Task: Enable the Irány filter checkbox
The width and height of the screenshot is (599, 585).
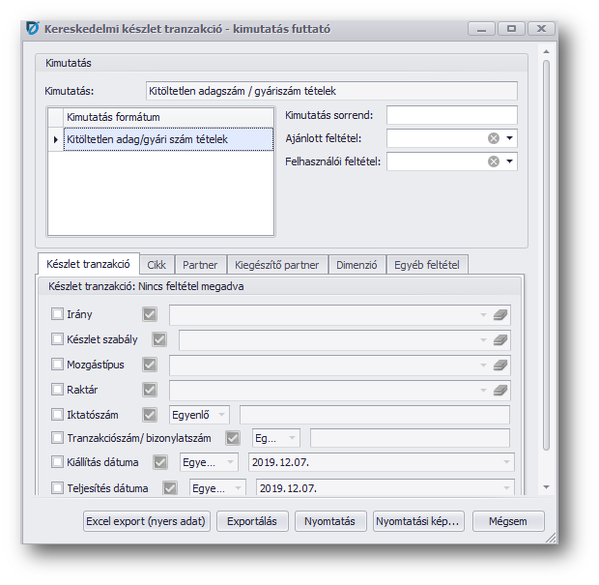Action: tap(57, 314)
